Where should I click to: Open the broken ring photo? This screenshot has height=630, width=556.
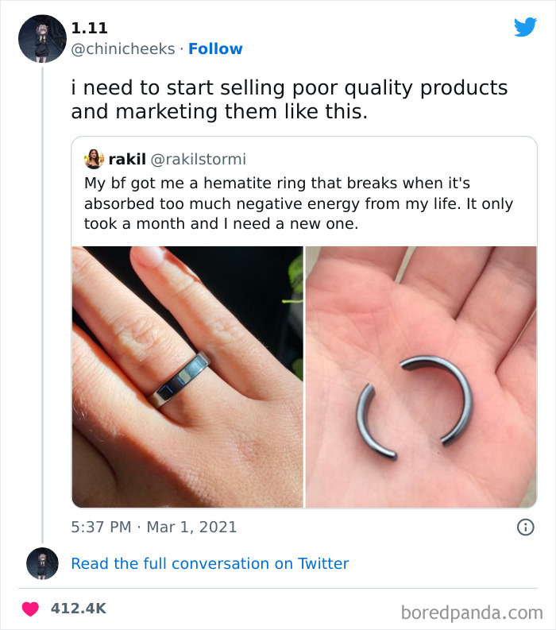point(421,377)
